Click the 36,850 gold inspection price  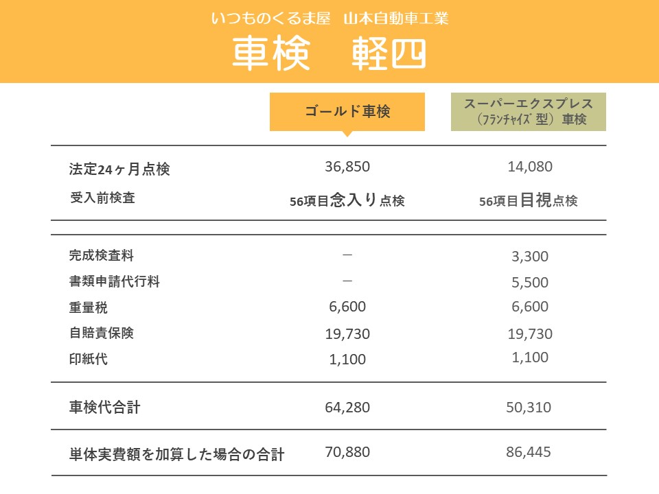pos(347,167)
